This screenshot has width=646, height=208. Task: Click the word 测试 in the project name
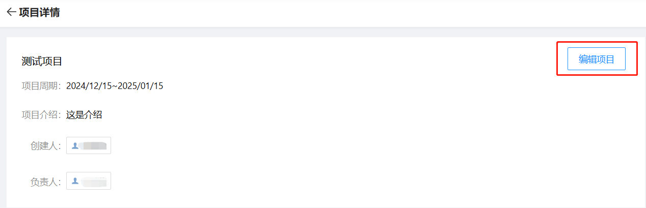pos(32,62)
